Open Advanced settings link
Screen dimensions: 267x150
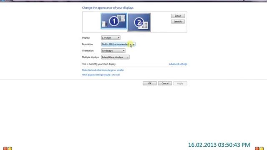click(x=178, y=64)
